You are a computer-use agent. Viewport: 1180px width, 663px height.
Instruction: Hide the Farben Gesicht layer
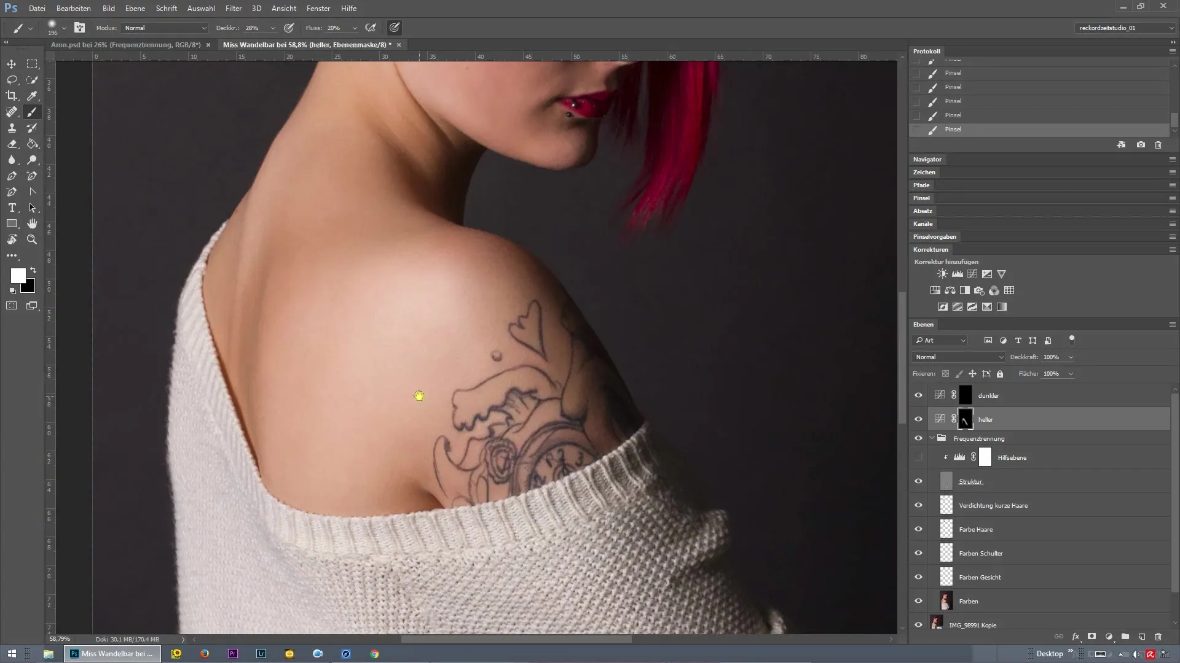918,577
